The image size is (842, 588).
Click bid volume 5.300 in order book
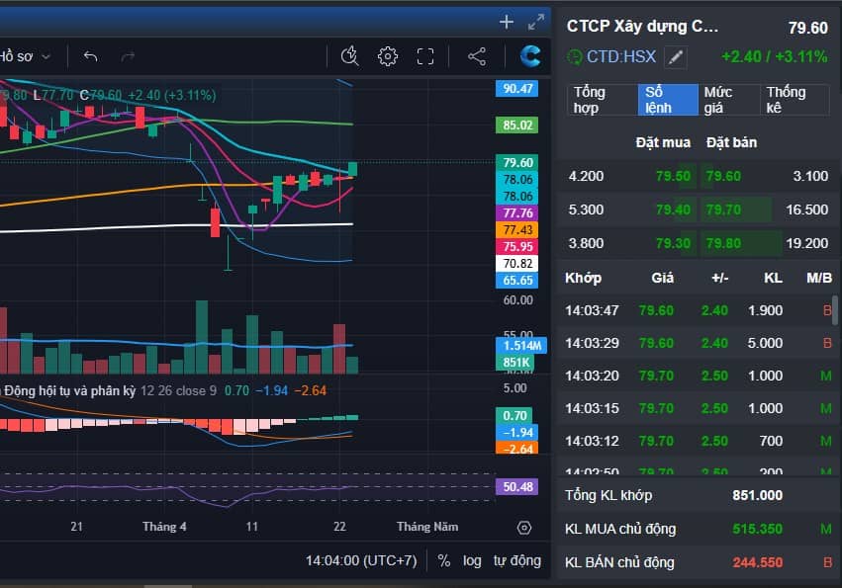[x=586, y=210]
